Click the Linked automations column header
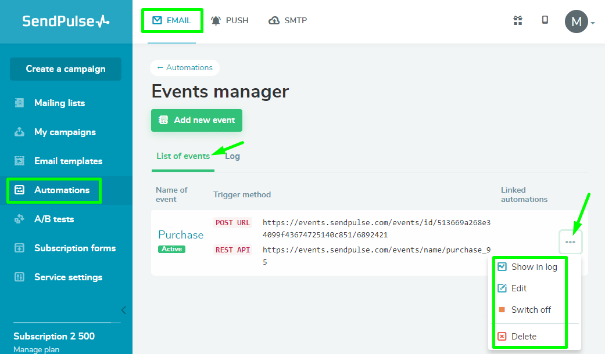The image size is (605, 354). pos(524,194)
